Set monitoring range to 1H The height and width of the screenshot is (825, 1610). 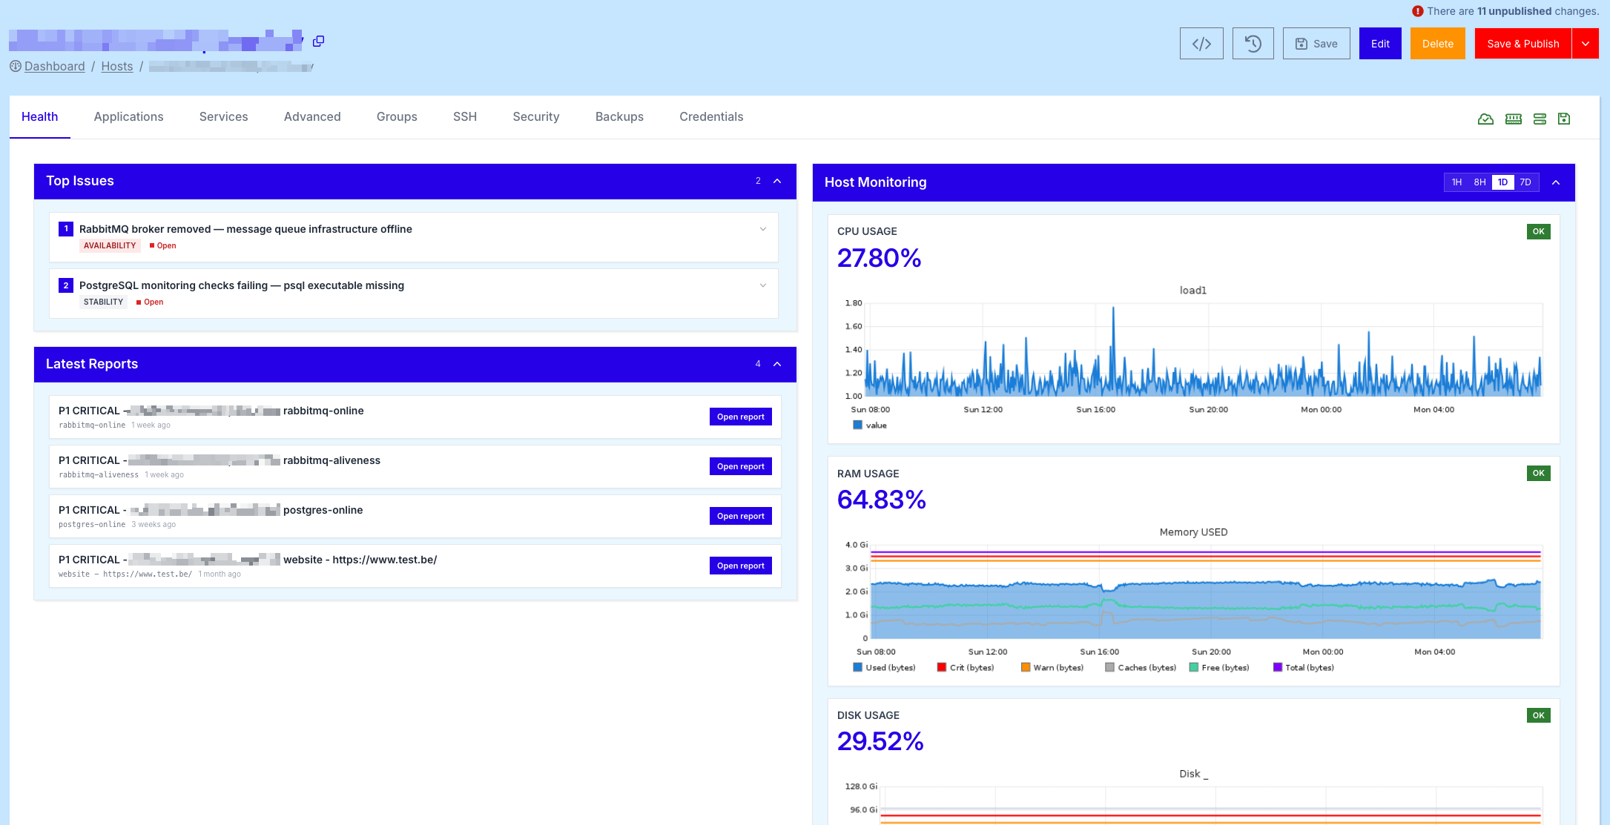(1456, 182)
